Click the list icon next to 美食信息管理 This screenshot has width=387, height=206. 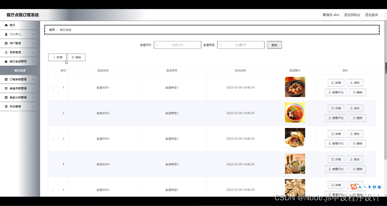[6, 88]
